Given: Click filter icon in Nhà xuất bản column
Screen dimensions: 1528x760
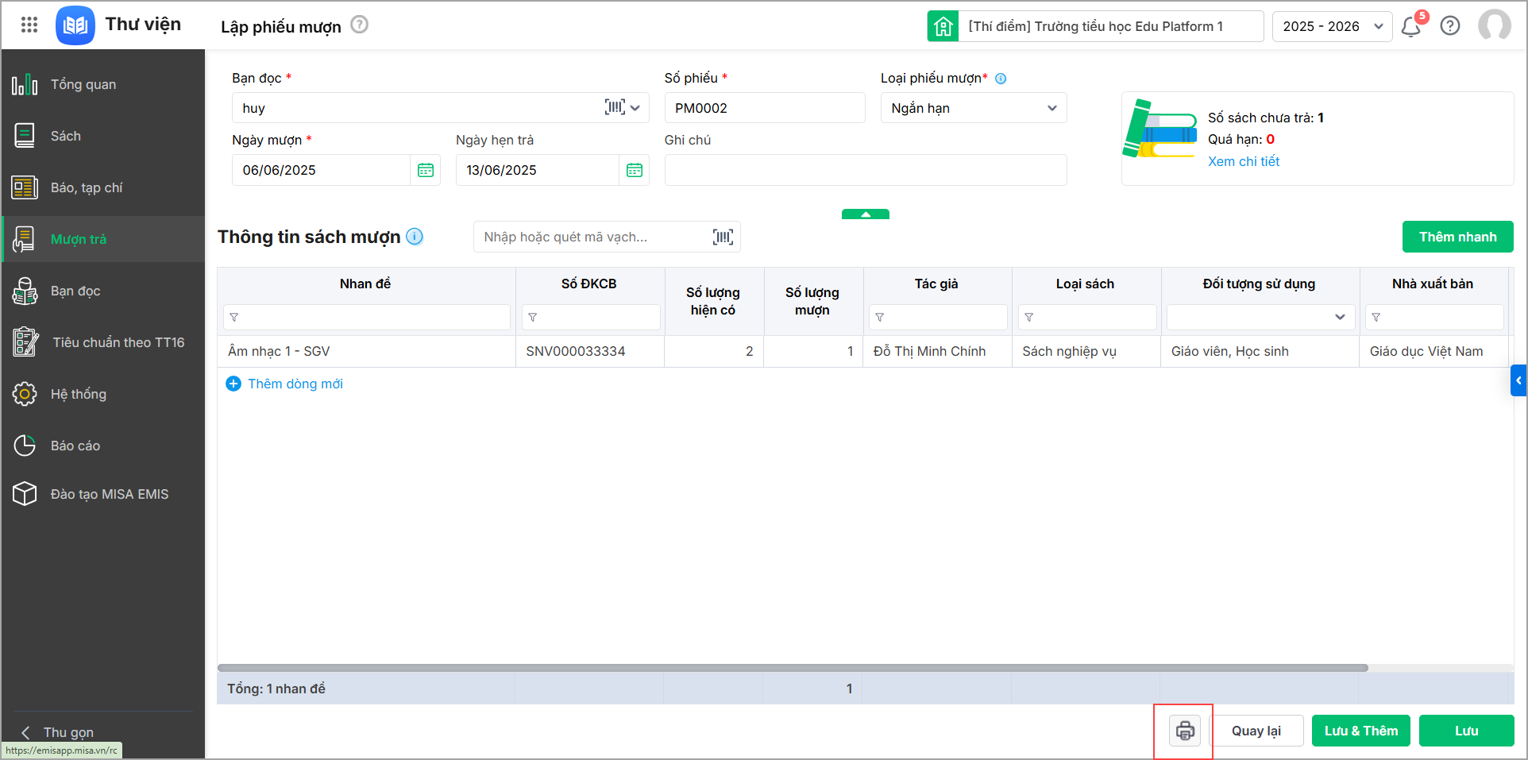Looking at the screenshot, I should pyautogui.click(x=1376, y=318).
